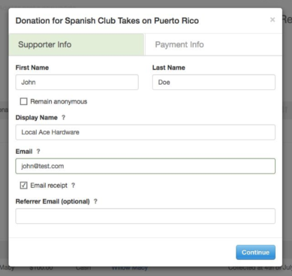This screenshot has width=292, height=276.
Task: Click the Email receipt label text
Action: click(49, 185)
